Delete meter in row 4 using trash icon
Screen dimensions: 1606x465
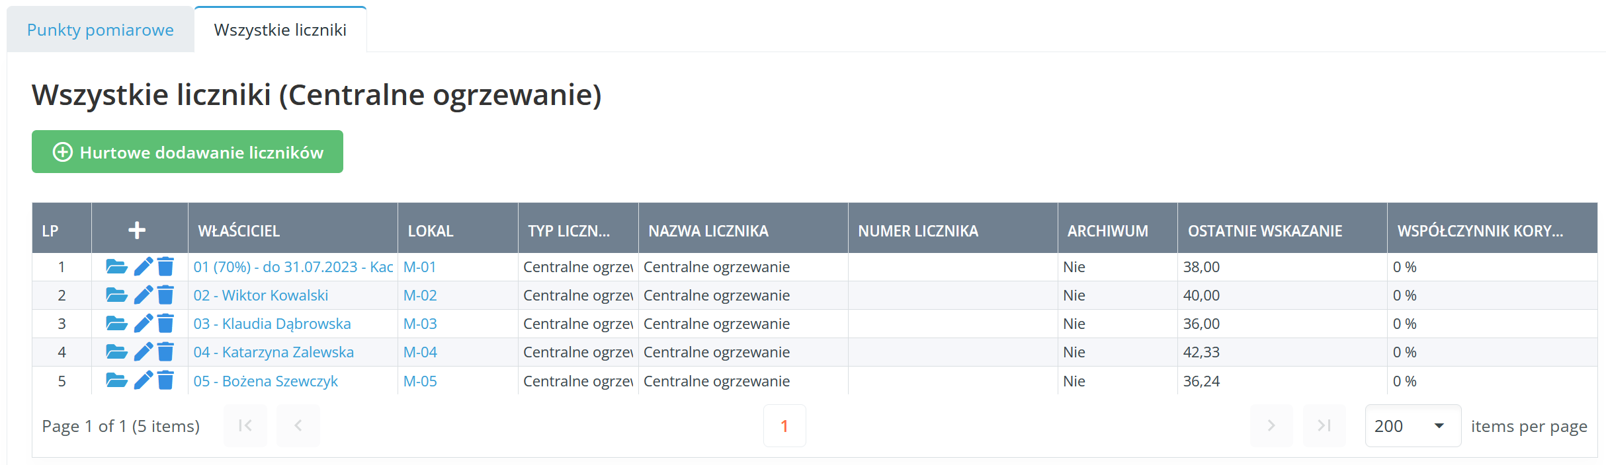(165, 352)
